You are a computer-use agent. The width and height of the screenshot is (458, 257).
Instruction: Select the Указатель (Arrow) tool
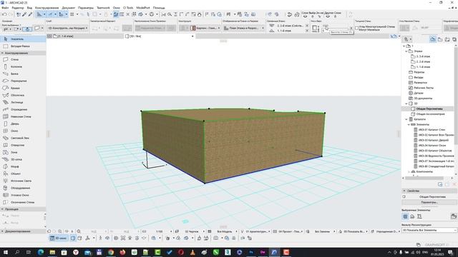[17, 39]
